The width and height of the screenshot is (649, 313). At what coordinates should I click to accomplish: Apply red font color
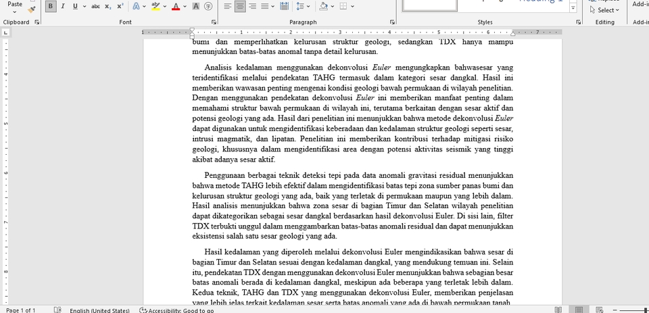[176, 6]
